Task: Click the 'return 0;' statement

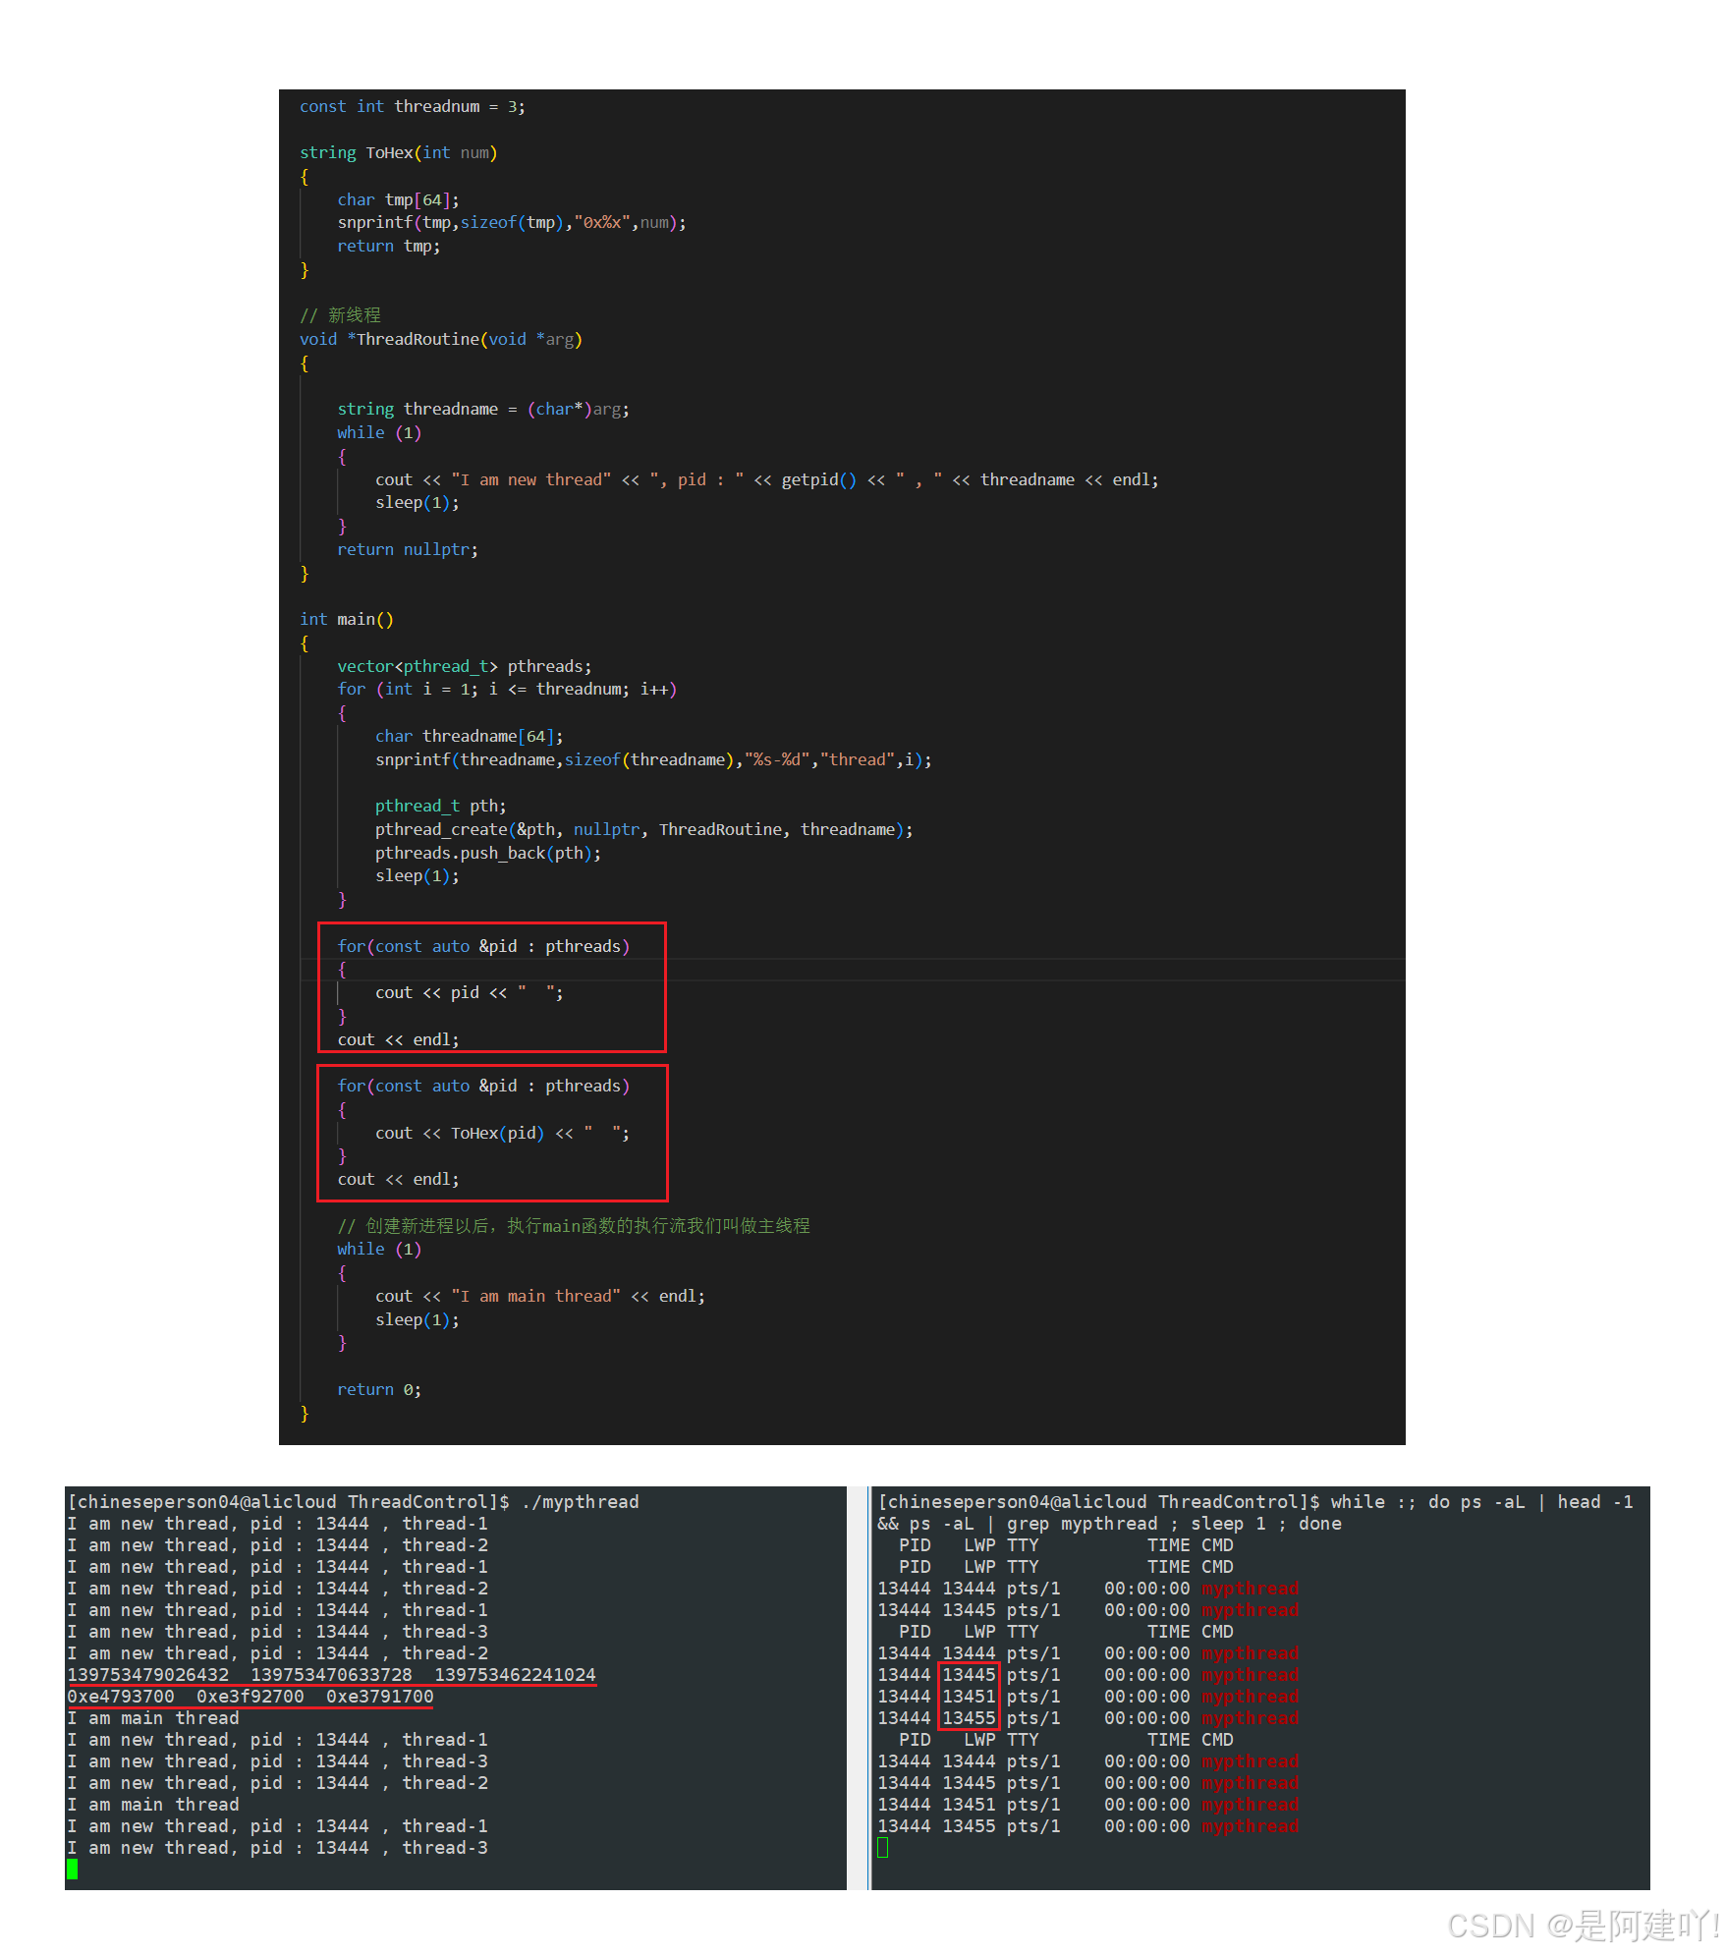Action: (x=379, y=1389)
